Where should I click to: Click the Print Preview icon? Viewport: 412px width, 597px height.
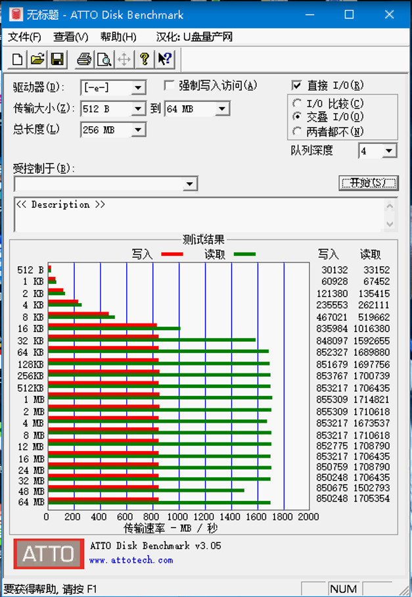[104, 59]
